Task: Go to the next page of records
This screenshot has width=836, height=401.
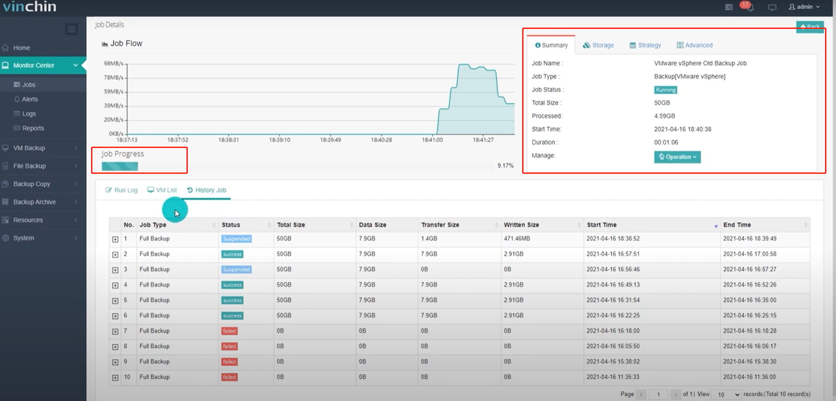Action: coord(676,394)
